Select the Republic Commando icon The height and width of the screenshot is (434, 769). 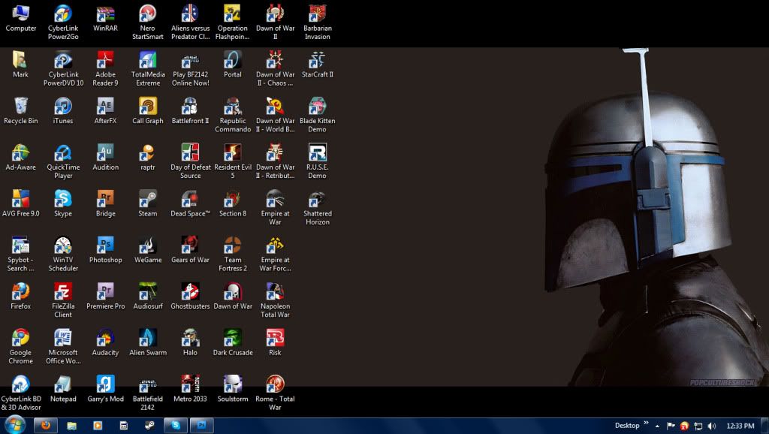tap(233, 115)
